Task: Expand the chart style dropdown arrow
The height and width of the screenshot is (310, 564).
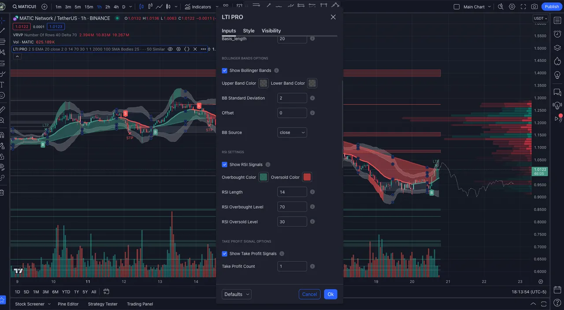Action: pos(177,7)
